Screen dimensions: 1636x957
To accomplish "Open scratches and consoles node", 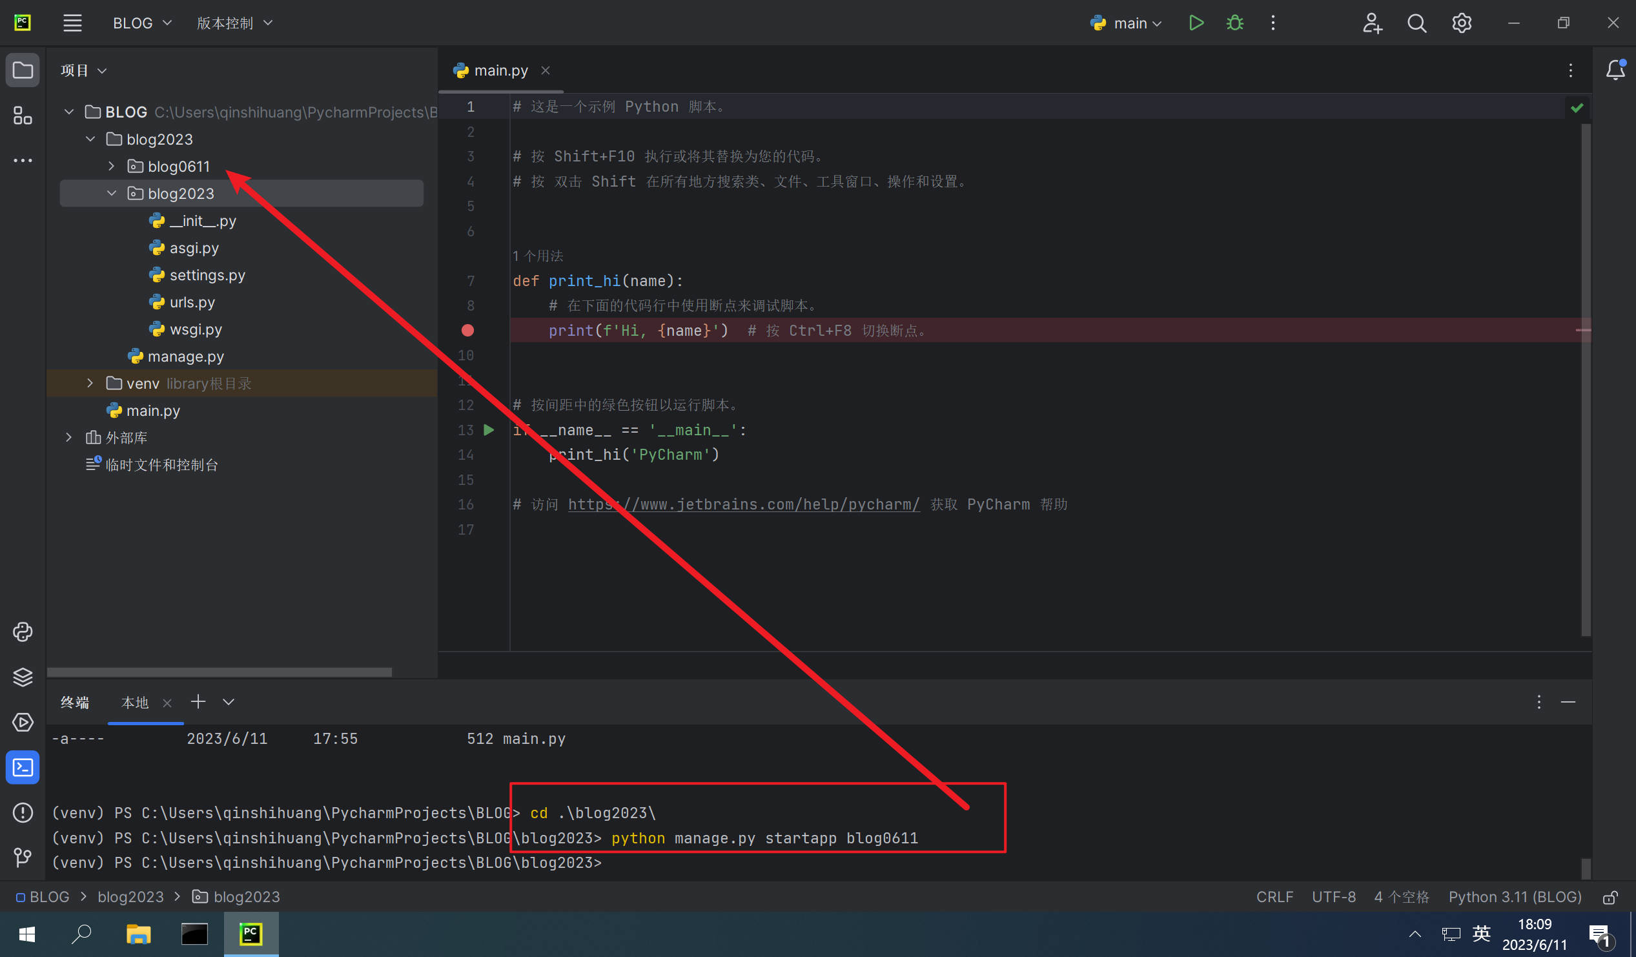I will (161, 465).
